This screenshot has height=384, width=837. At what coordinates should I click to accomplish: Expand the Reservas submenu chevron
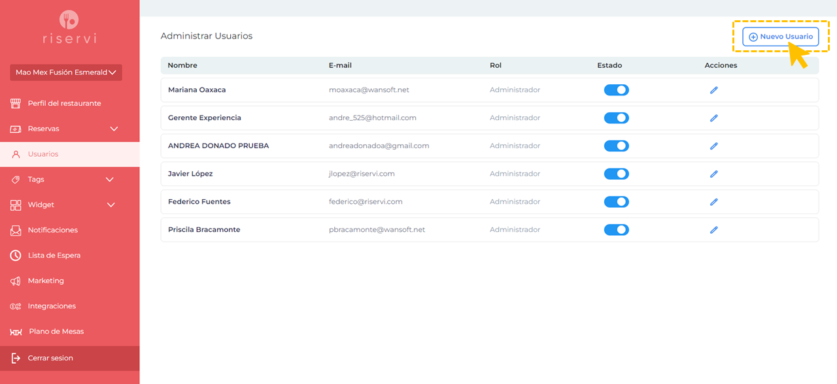(114, 129)
